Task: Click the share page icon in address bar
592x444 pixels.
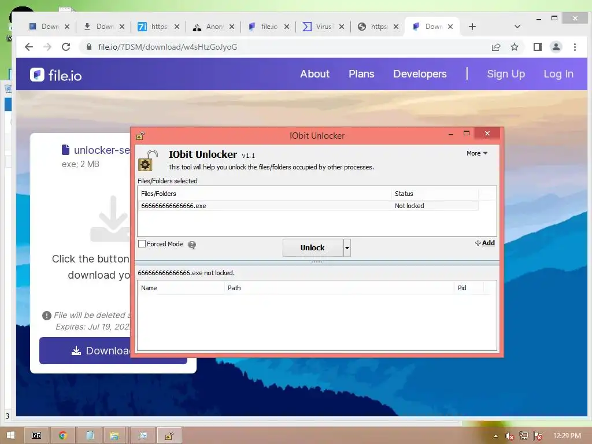Action: coord(495,47)
